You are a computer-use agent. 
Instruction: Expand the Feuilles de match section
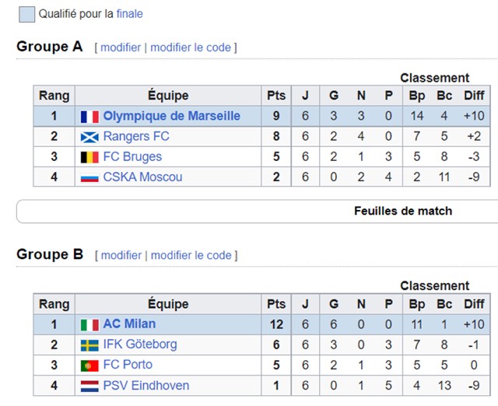402,211
